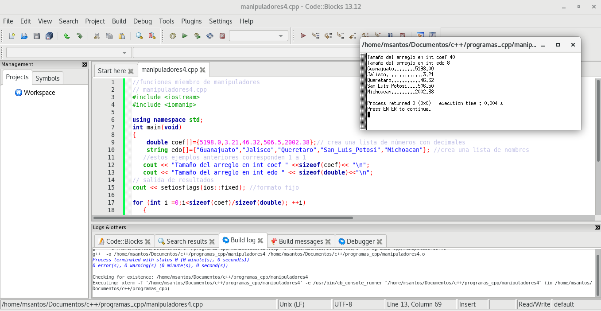Switch to the Symbols tab
601x311 pixels.
(x=47, y=78)
